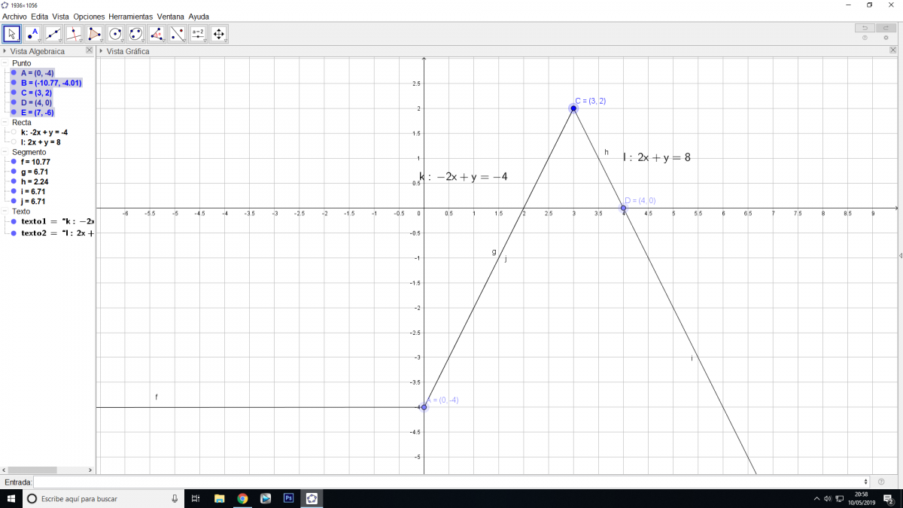
Task: Toggle visibility of point A = (0, -4)
Action: click(14, 73)
